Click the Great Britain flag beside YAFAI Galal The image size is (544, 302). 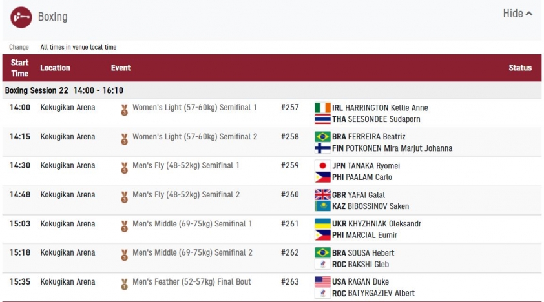tap(322, 195)
